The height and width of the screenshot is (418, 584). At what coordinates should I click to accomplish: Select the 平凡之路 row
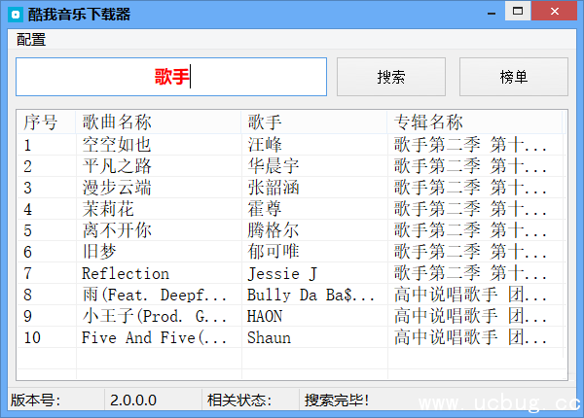117,166
